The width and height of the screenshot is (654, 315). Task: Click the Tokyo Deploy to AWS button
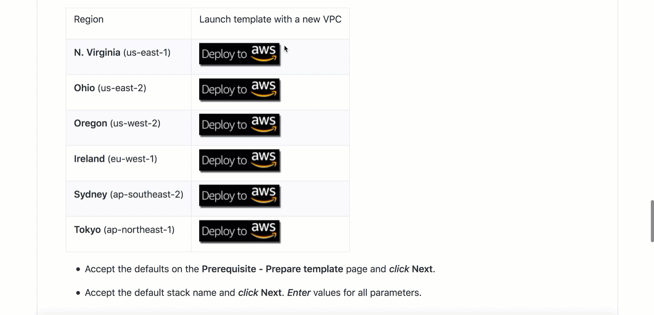coord(240,232)
